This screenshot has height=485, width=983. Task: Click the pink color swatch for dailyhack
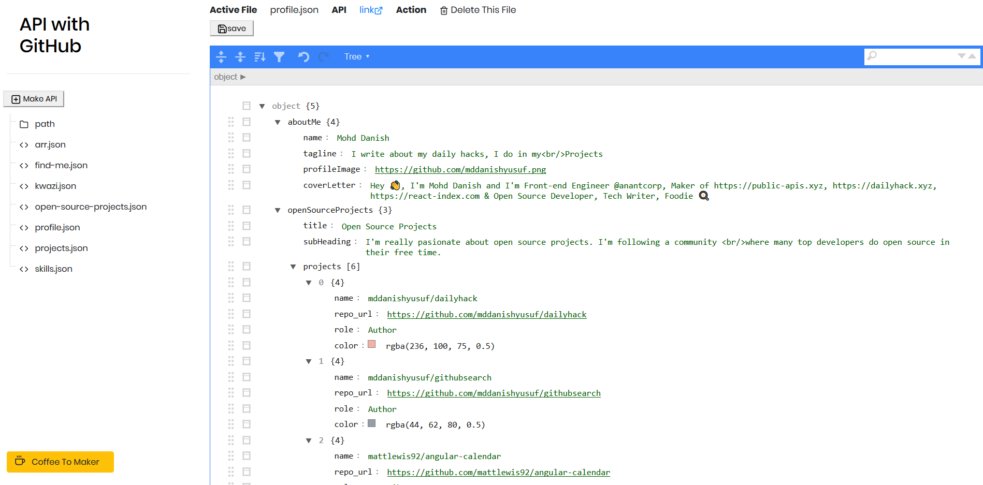point(372,344)
